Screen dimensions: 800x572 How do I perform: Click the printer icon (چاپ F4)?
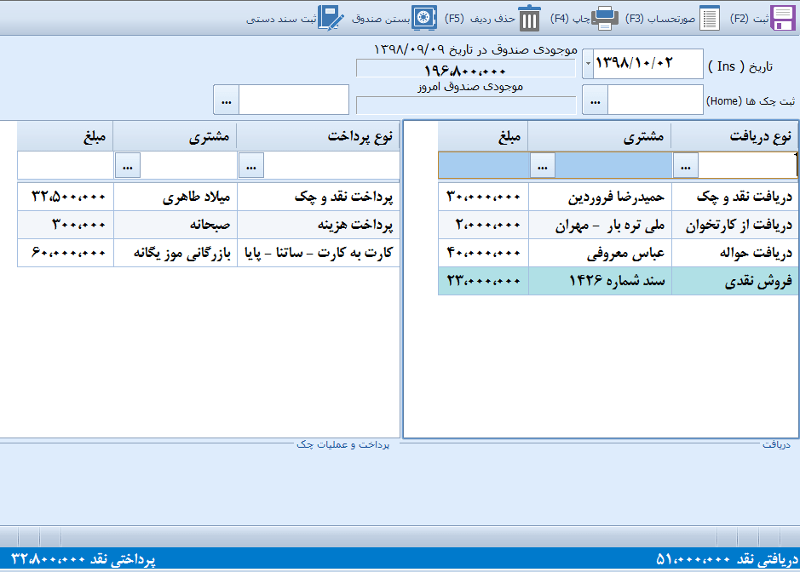(x=605, y=18)
